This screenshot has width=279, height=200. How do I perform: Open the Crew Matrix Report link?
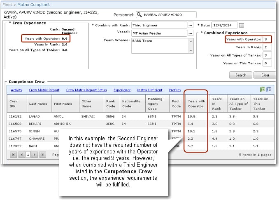click(x=44, y=90)
